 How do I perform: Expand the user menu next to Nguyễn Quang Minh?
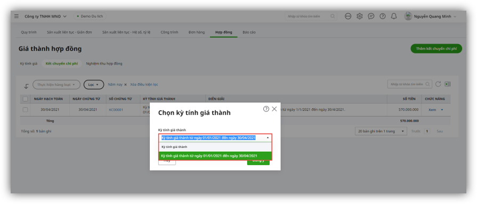point(455,17)
